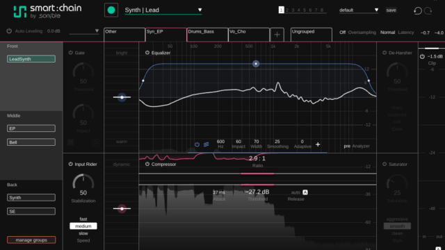The image size is (445, 250).
Task: Add an EQ band with plus icon
Action: [318, 144]
